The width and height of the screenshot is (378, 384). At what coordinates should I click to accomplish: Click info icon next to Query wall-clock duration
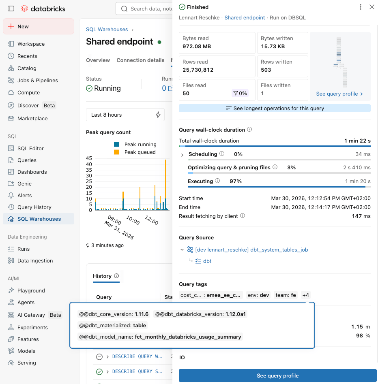coord(249,129)
